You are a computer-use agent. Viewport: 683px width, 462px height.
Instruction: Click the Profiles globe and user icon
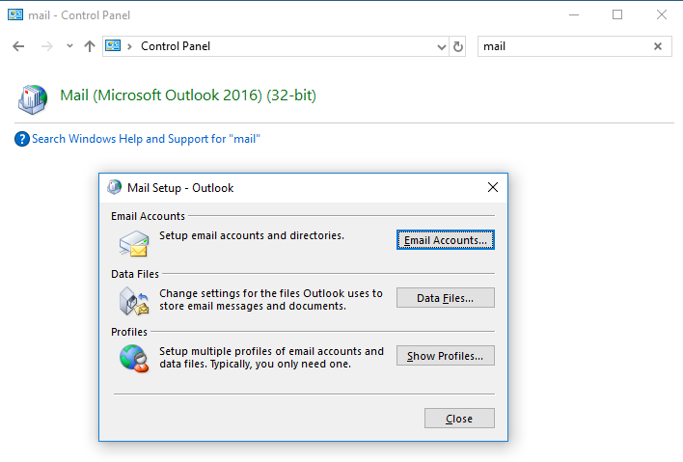[134, 359]
